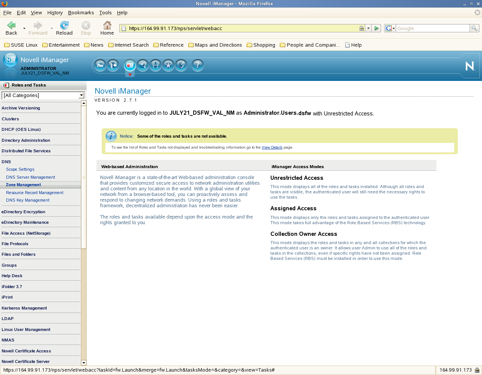This screenshot has height=375, width=482.
Task: Expand the LDAP role
Action: click(x=8, y=319)
